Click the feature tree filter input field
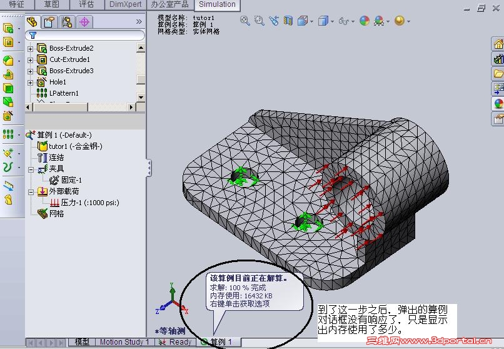Image resolution: width=504 pixels, height=349 pixels. (85, 35)
